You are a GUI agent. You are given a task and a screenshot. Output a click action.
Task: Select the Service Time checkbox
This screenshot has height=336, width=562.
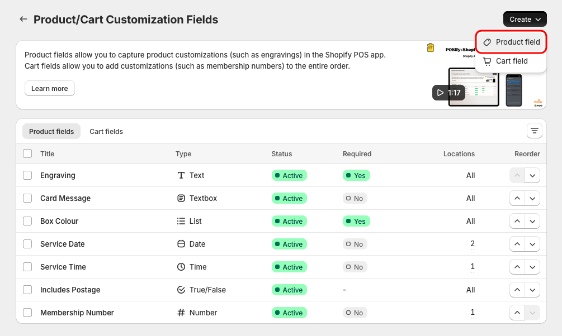coord(27,267)
